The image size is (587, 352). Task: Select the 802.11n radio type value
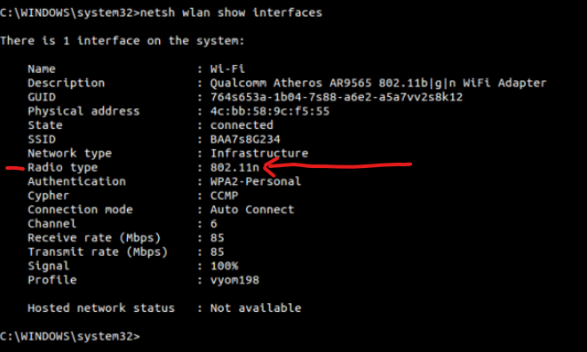tap(234, 167)
